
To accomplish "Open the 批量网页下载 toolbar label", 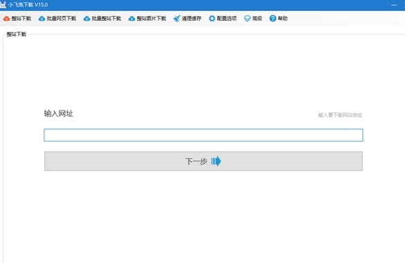I will pyautogui.click(x=62, y=19).
